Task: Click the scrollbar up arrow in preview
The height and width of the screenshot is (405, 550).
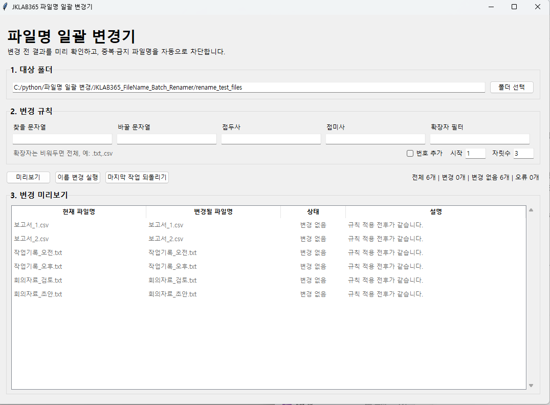Action: tap(531, 210)
